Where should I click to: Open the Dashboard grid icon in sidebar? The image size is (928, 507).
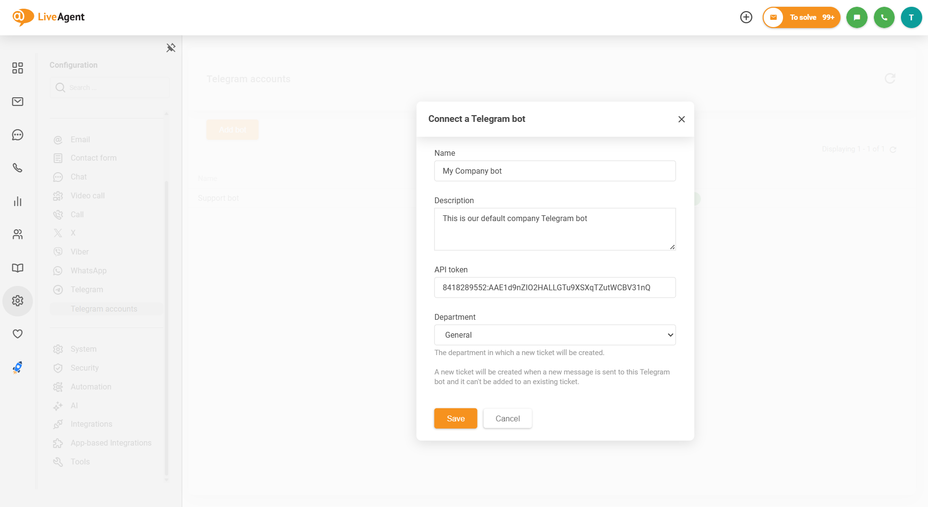pos(17,68)
